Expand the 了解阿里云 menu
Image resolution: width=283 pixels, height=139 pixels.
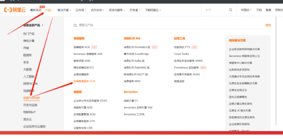[153, 10]
